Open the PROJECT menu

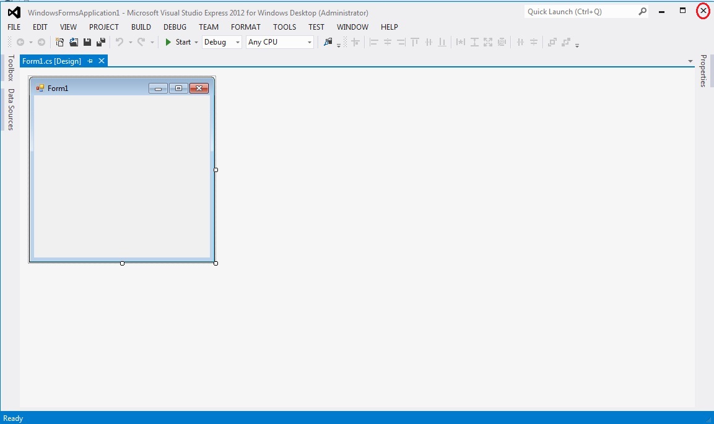click(103, 27)
